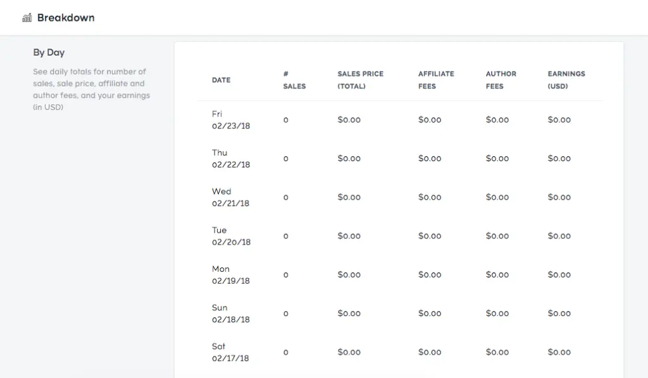The height and width of the screenshot is (378, 648).
Task: Click the AFFILIATE FEES column header
Action: [436, 80]
